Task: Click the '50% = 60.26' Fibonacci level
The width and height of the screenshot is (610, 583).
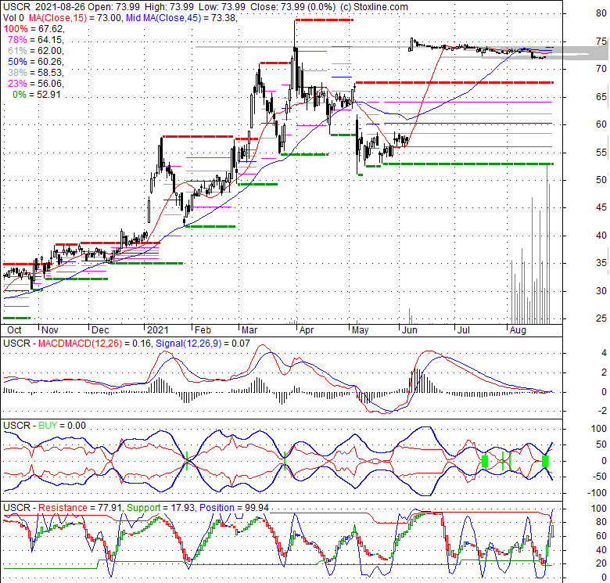Action: [x=36, y=62]
